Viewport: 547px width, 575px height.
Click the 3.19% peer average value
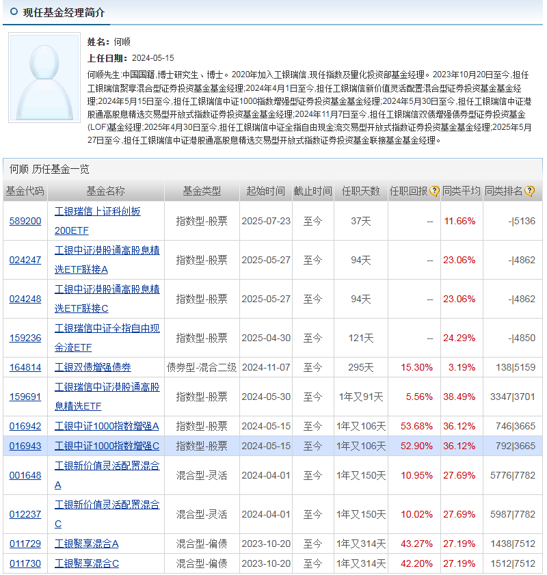462,367
